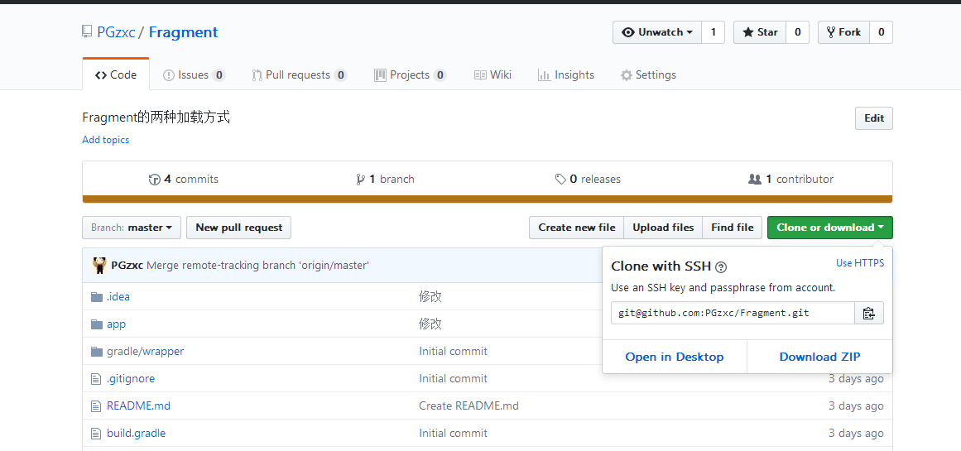
Task: Open 'Create README.md' commit message
Action: (468, 405)
